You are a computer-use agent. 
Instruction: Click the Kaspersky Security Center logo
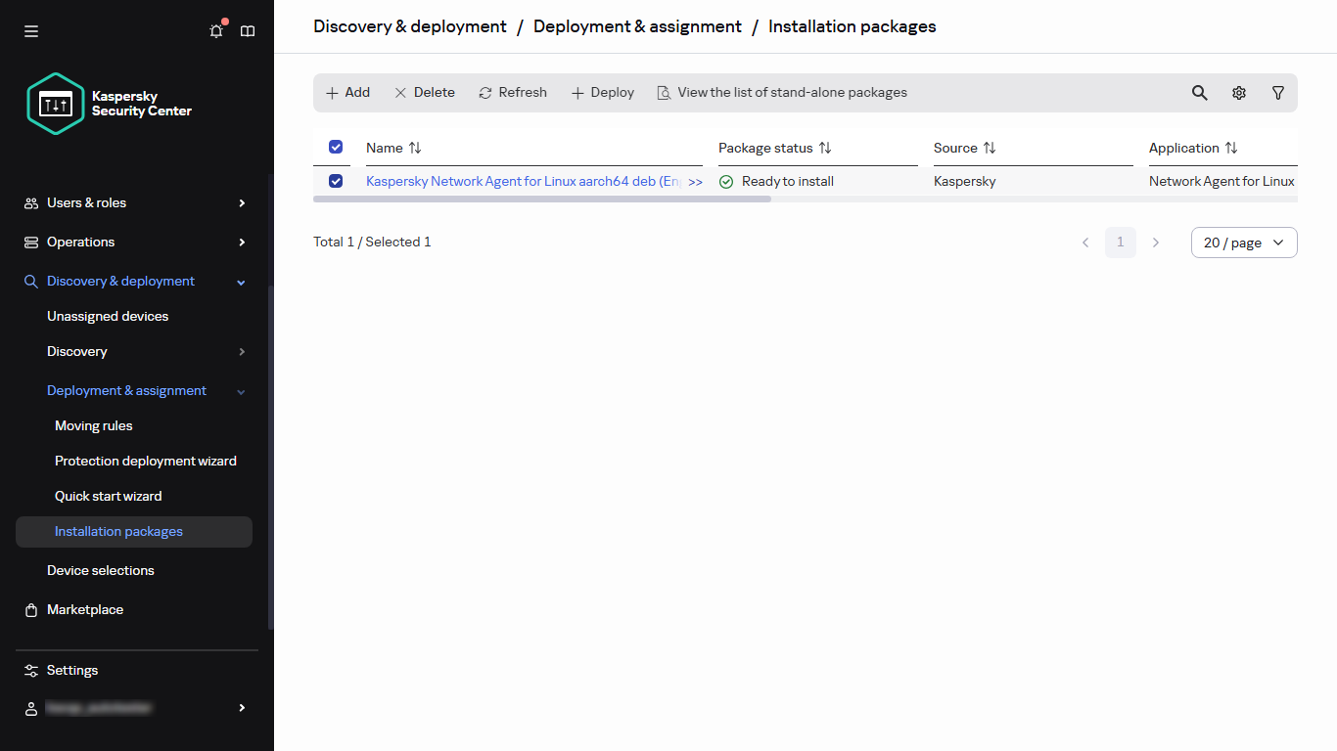[x=55, y=103]
